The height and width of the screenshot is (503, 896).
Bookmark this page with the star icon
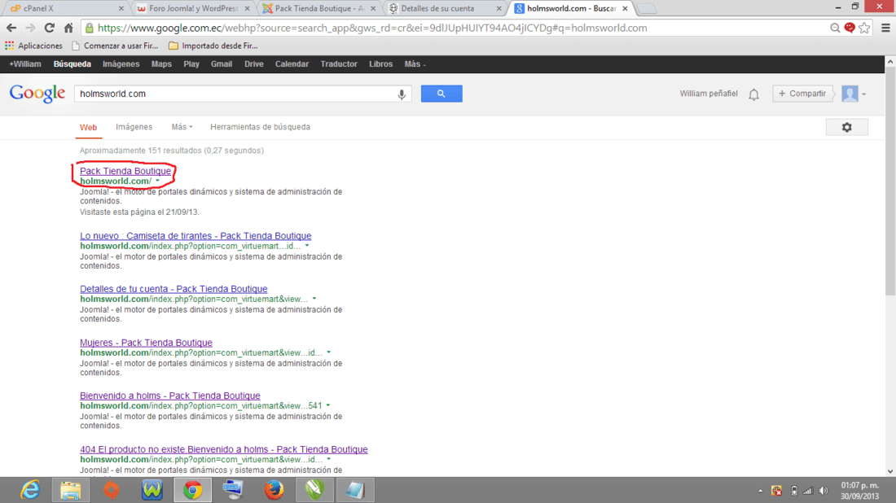click(x=864, y=28)
